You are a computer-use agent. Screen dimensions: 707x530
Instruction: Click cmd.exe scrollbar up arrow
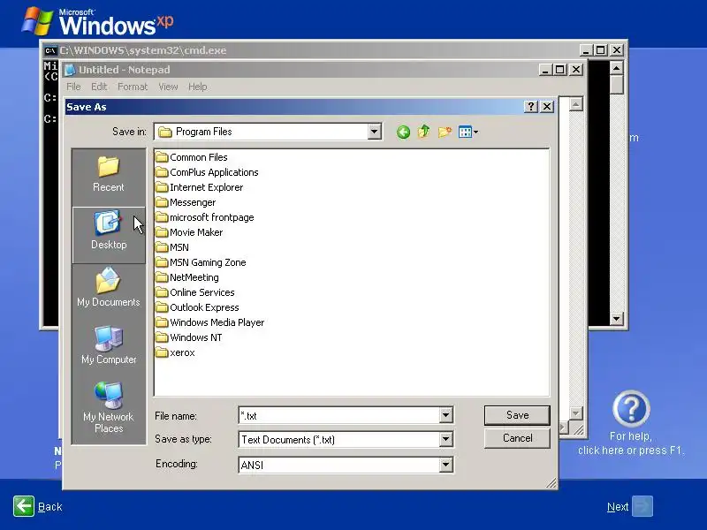(x=616, y=68)
